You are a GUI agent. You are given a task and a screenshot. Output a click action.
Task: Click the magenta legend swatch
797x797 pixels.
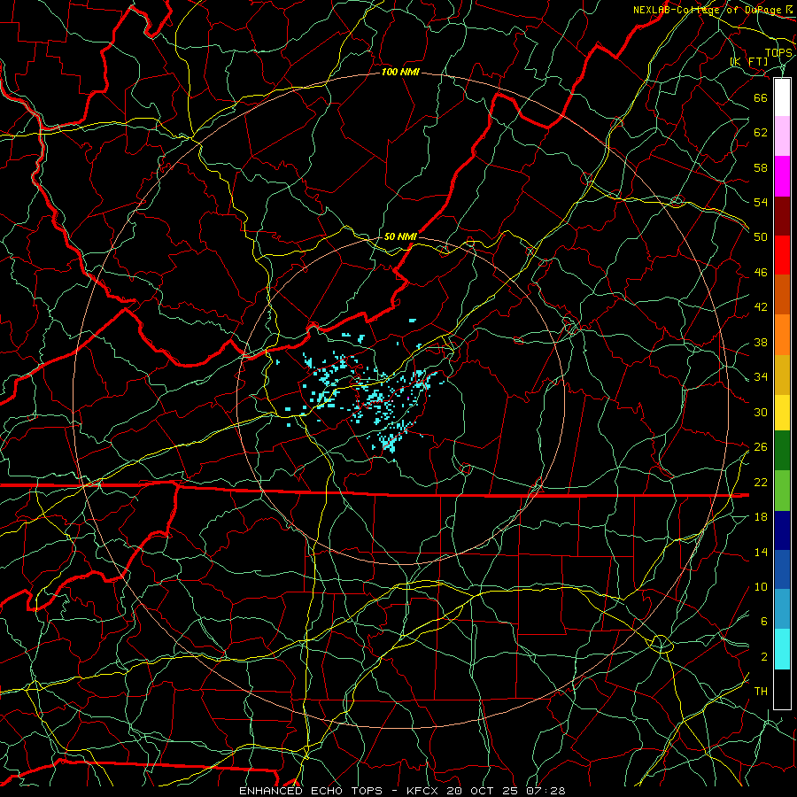(x=782, y=176)
